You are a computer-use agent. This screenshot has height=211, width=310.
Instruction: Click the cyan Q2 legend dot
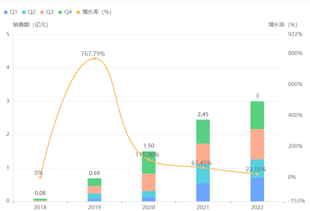coord(24,12)
